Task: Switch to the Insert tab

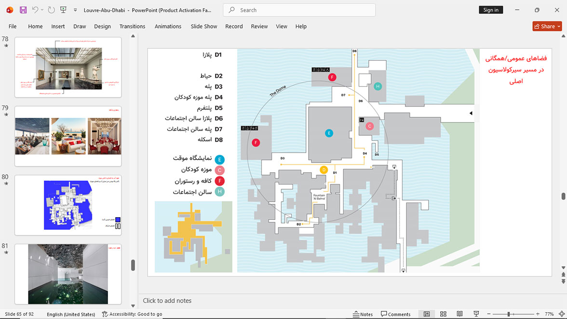Action: coord(58,27)
